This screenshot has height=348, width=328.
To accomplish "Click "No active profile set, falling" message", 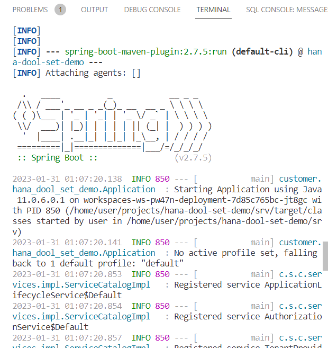I will (245, 253).
